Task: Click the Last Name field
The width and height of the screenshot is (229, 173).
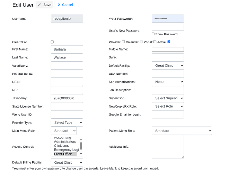Action: point(67,57)
